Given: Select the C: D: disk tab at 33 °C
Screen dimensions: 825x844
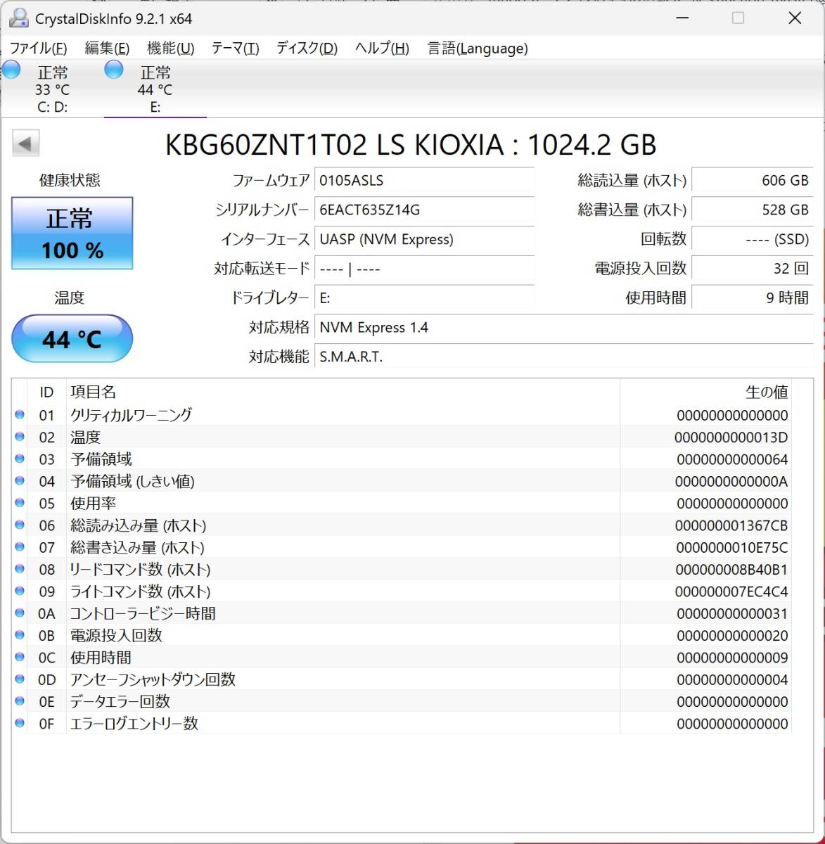Looking at the screenshot, I should point(52,89).
